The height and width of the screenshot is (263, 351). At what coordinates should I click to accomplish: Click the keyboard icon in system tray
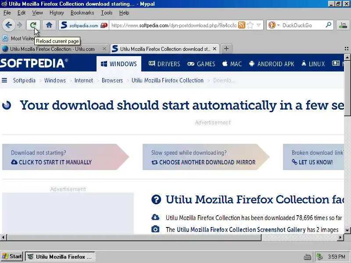coord(308,257)
